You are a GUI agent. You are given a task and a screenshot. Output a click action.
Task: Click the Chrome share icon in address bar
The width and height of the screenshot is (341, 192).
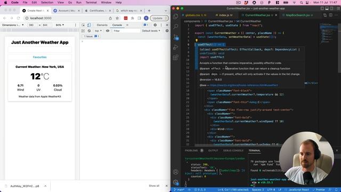point(110,18)
